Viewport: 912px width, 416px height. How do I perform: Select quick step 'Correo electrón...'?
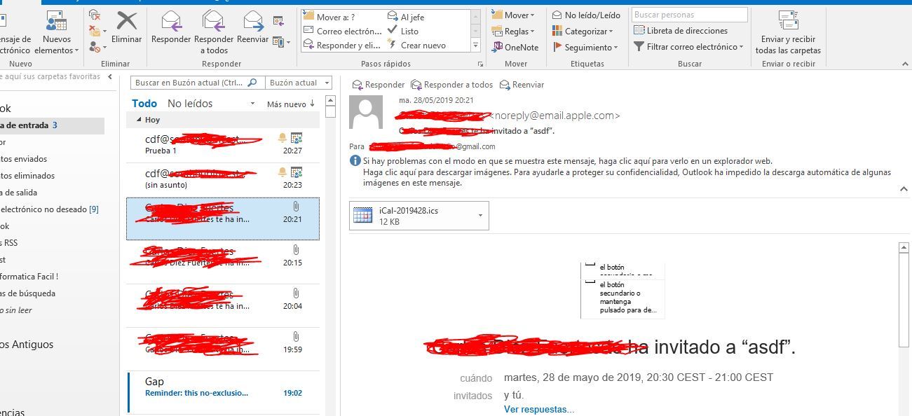[343, 31]
